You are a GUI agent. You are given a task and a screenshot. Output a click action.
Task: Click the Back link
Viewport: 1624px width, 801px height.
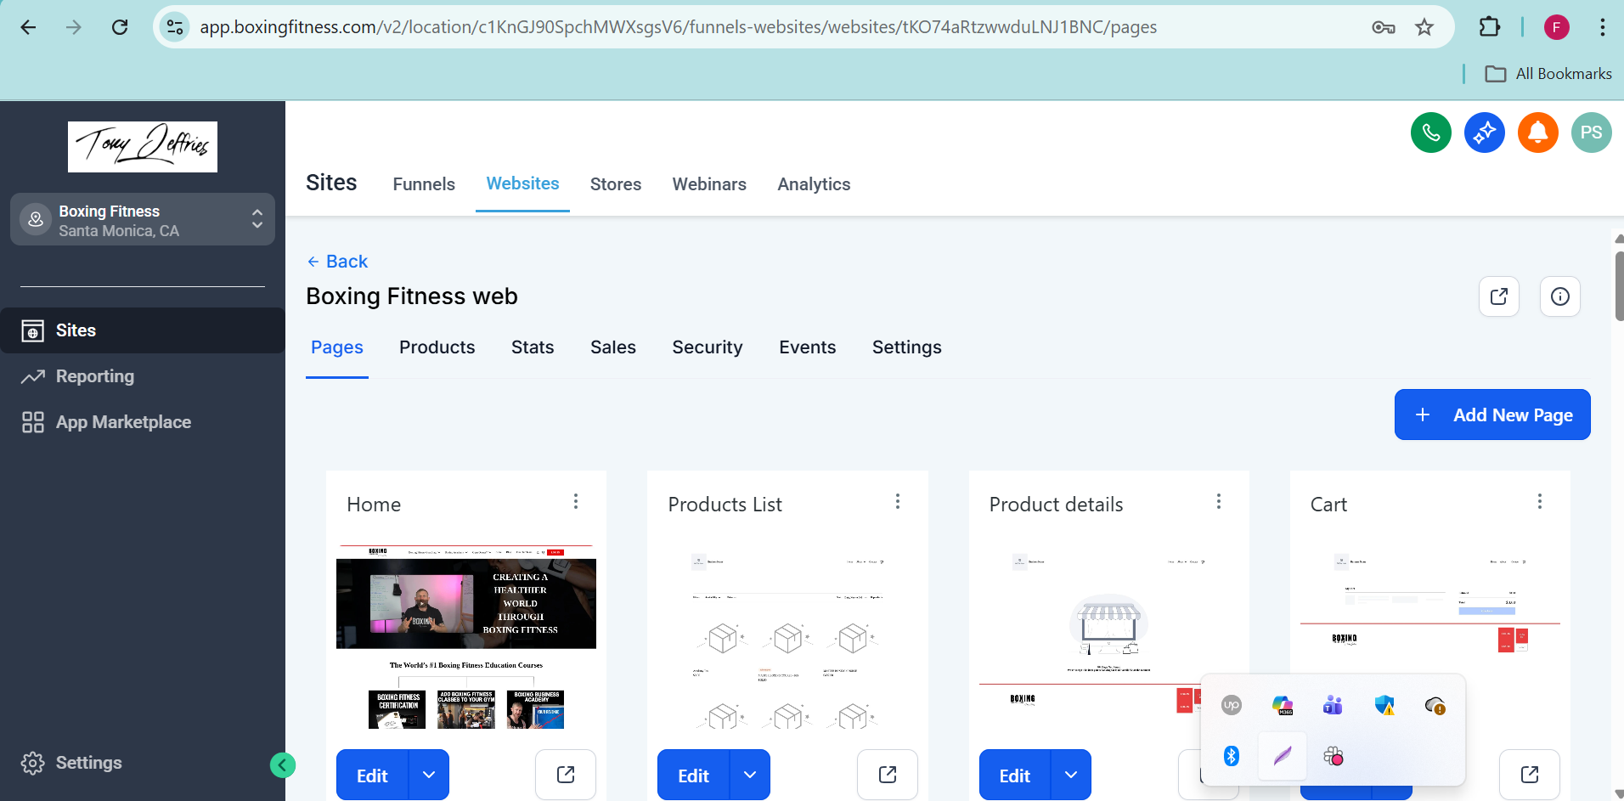[338, 262]
